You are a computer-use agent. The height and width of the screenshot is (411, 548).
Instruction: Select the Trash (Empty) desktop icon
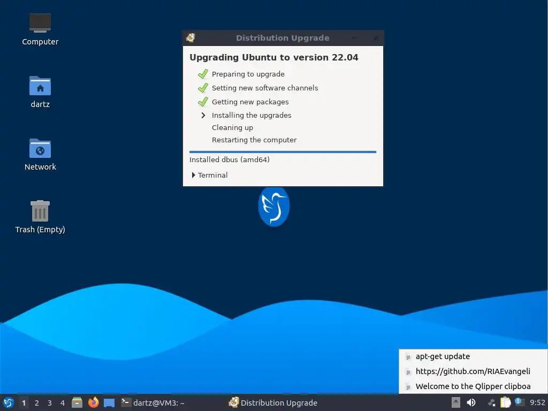coord(40,217)
